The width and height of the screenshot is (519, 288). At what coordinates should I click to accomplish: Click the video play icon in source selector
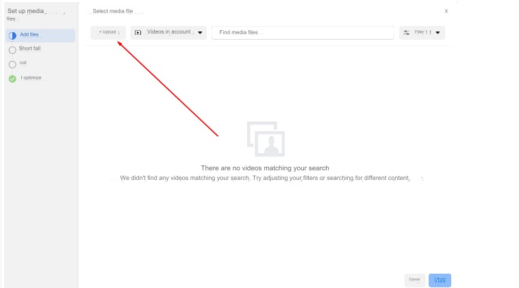point(138,32)
